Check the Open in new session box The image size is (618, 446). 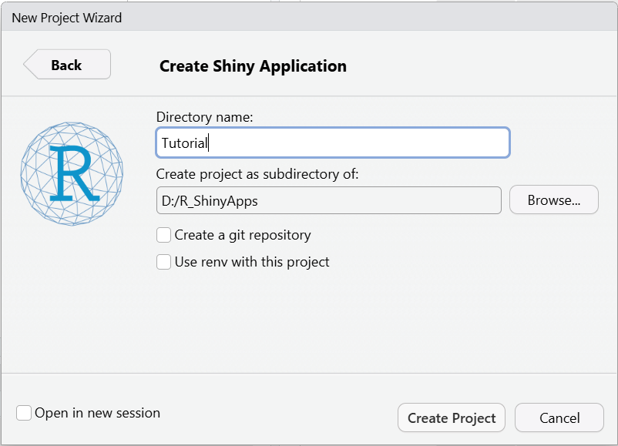(25, 413)
